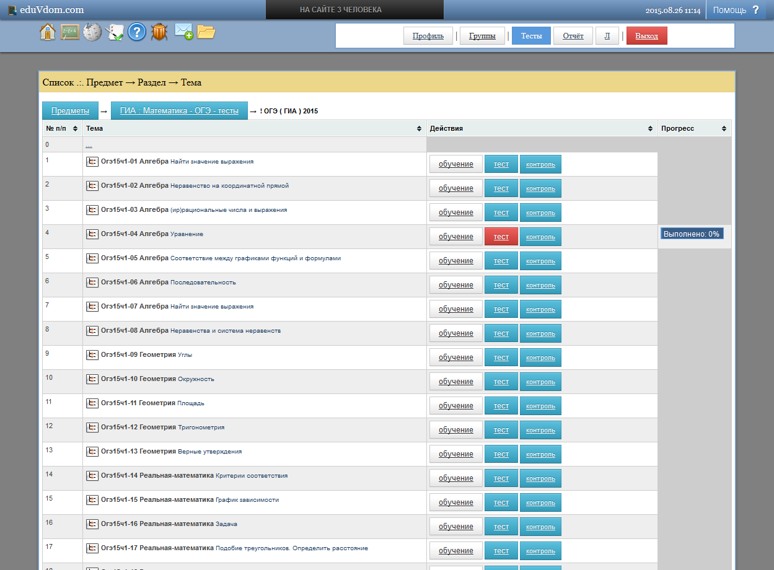Image resolution: width=774 pixels, height=570 pixels.
Task: Click обучение for Геометрия Углы row
Action: click(455, 357)
